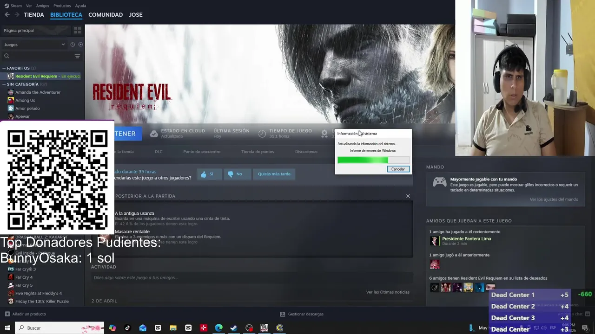Open Outlook from the taskbar
595x334 pixels.
click(143, 328)
